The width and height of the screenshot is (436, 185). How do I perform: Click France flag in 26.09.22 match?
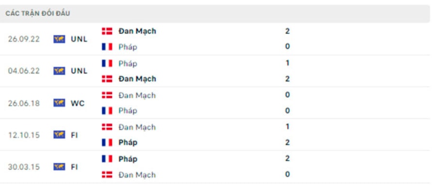coord(107,46)
